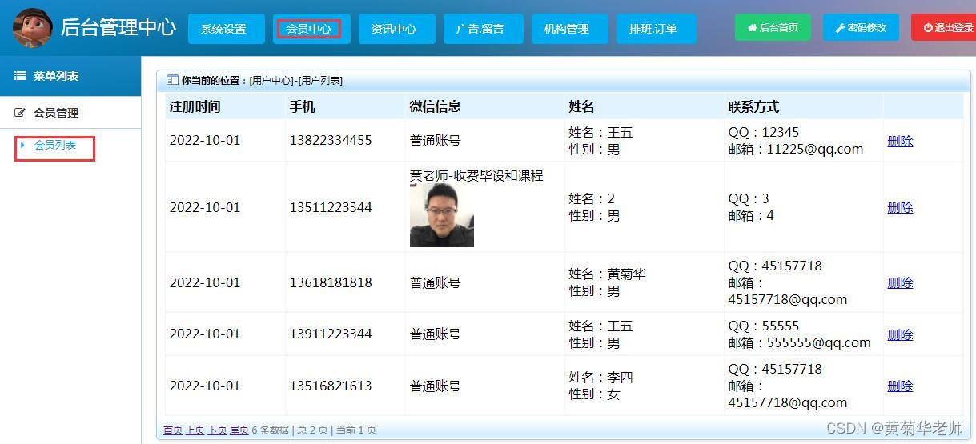976x444 pixels.
Task: Click 普通账号 in the 13822334455 row
Action: tap(435, 140)
